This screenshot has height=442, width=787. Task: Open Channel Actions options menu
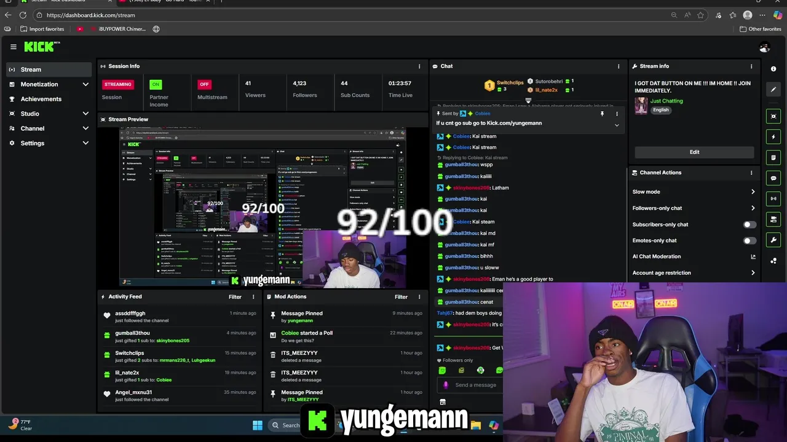coord(751,173)
